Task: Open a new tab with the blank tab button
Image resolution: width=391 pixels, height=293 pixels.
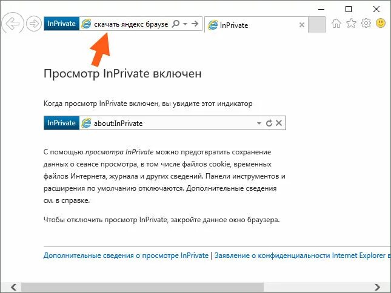Action: 316,25
